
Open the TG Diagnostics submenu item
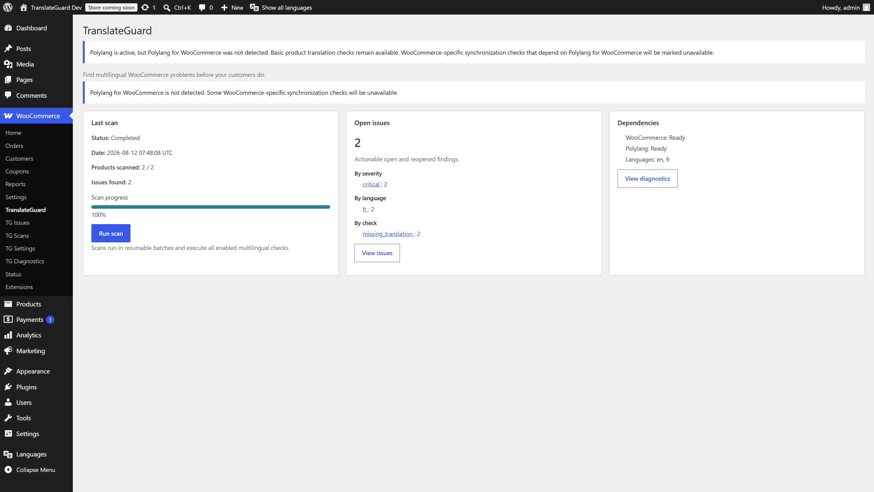pos(25,261)
